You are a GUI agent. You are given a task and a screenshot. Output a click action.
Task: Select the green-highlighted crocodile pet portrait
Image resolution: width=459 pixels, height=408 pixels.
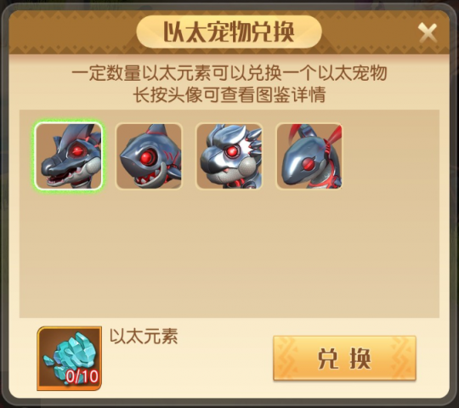click(x=69, y=156)
